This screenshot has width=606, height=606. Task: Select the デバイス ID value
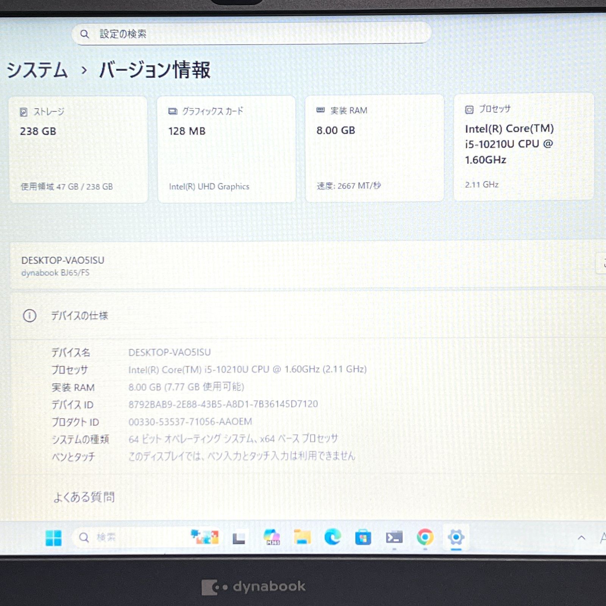tap(223, 404)
